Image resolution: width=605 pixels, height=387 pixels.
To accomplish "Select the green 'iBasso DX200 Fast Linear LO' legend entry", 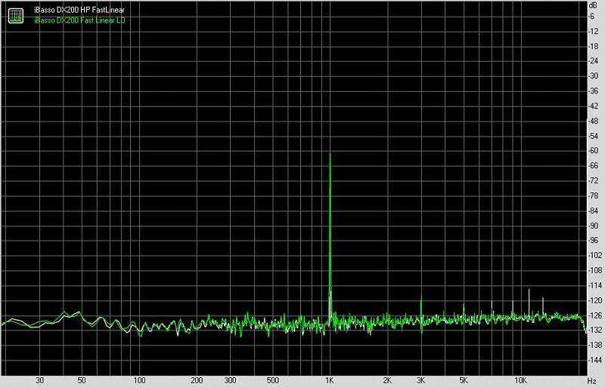I will [x=80, y=20].
